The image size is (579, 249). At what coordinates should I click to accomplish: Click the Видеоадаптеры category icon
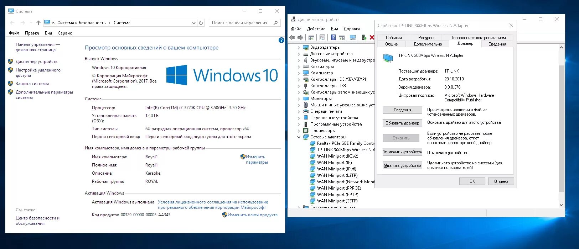click(x=305, y=47)
